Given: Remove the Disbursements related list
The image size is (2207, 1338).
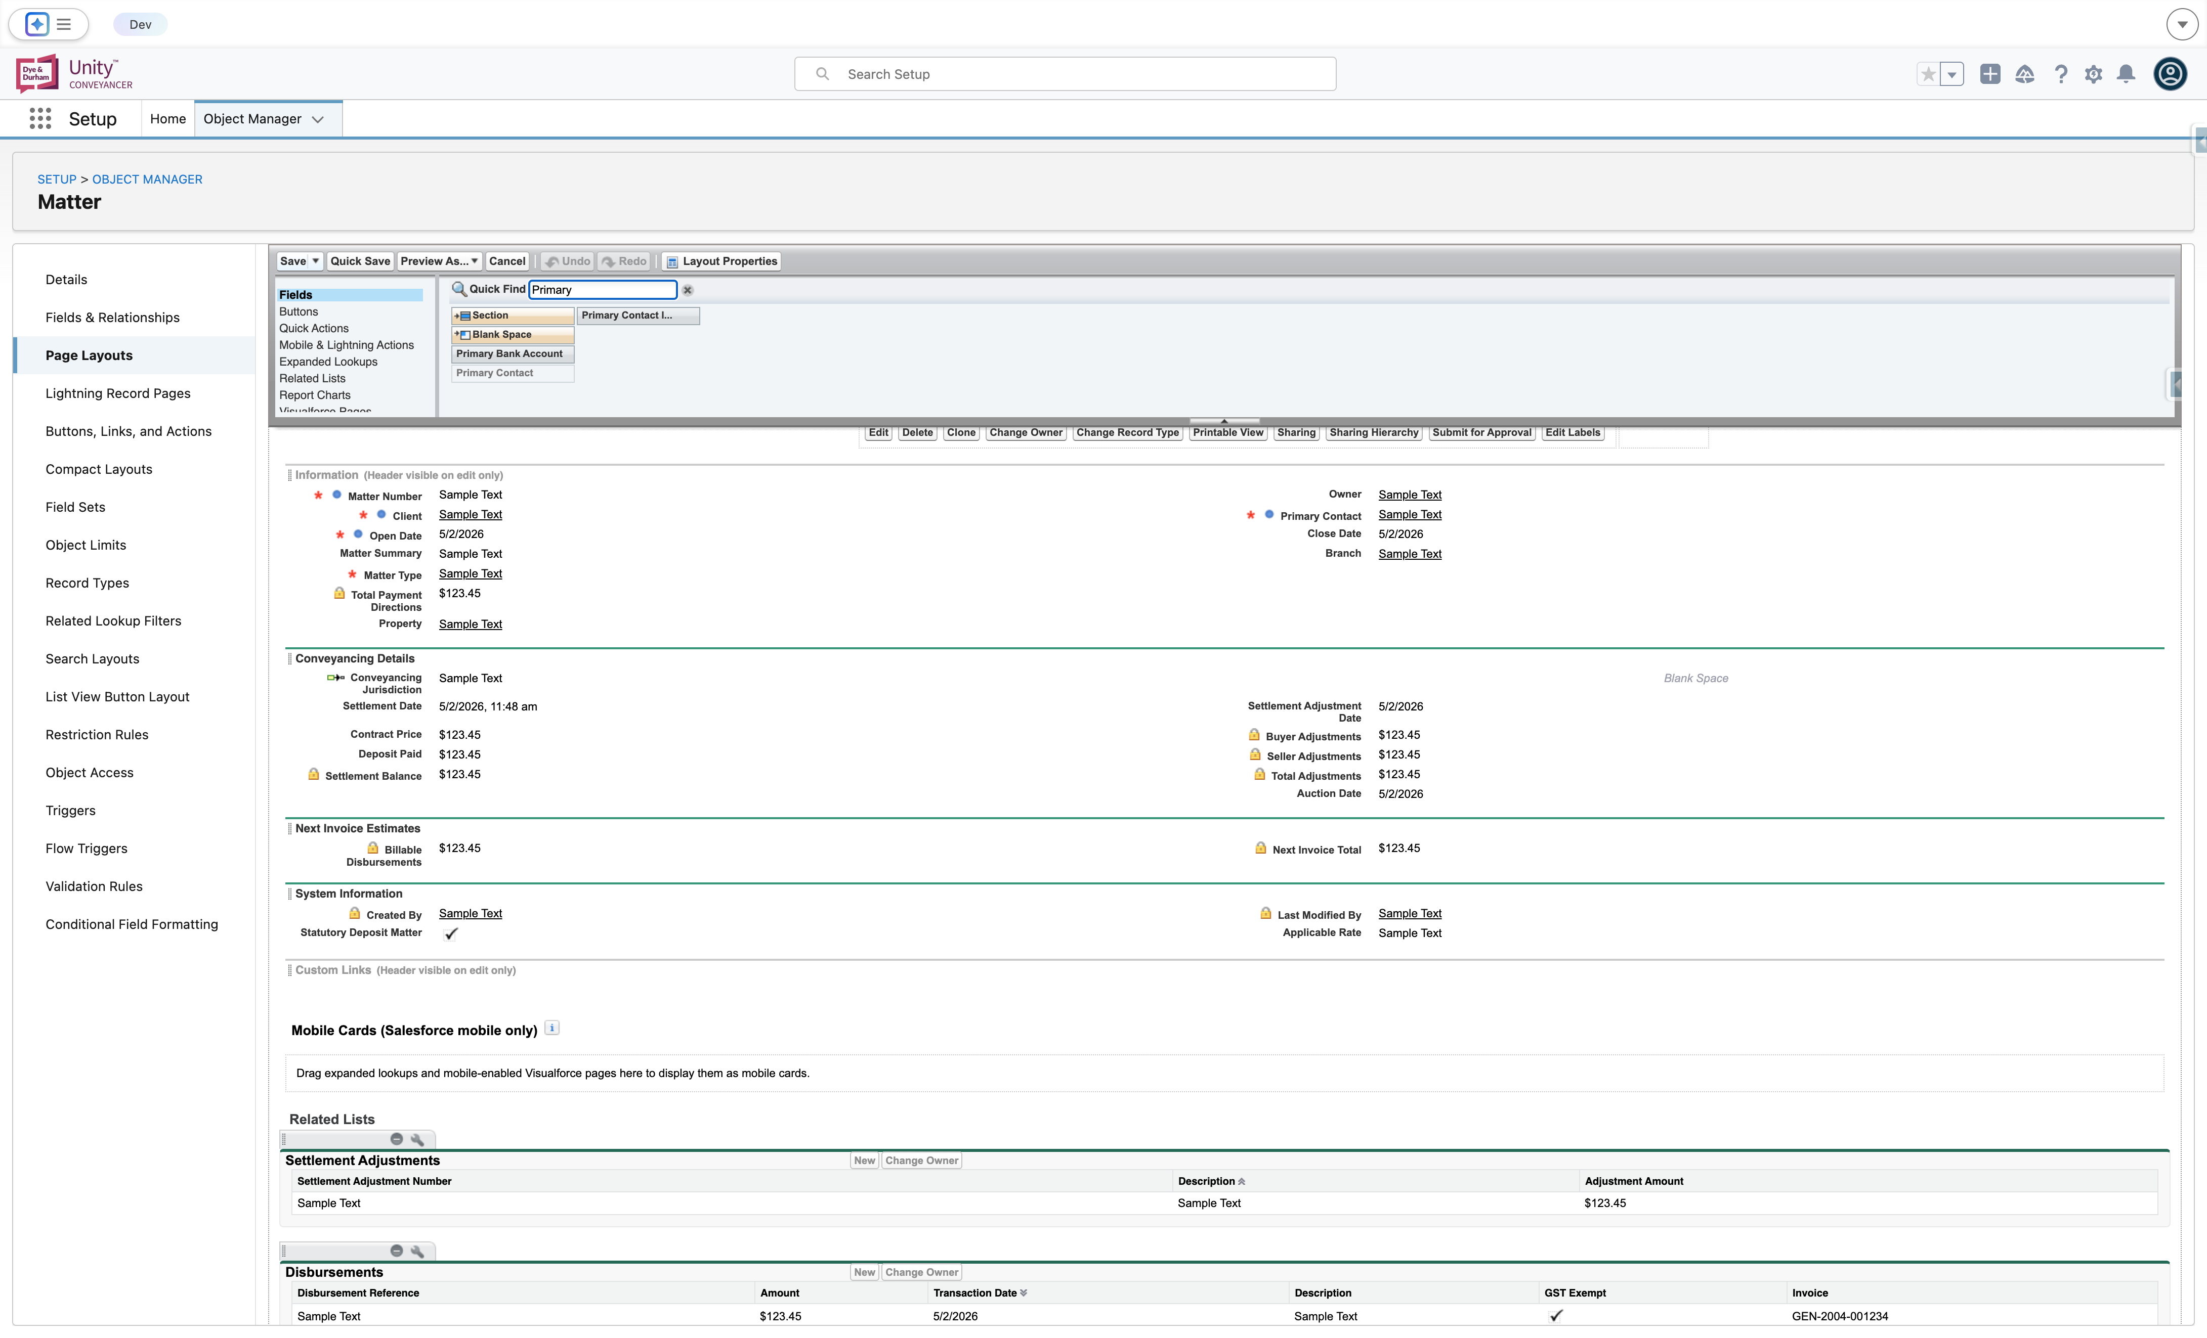Looking at the screenshot, I should pos(397,1251).
